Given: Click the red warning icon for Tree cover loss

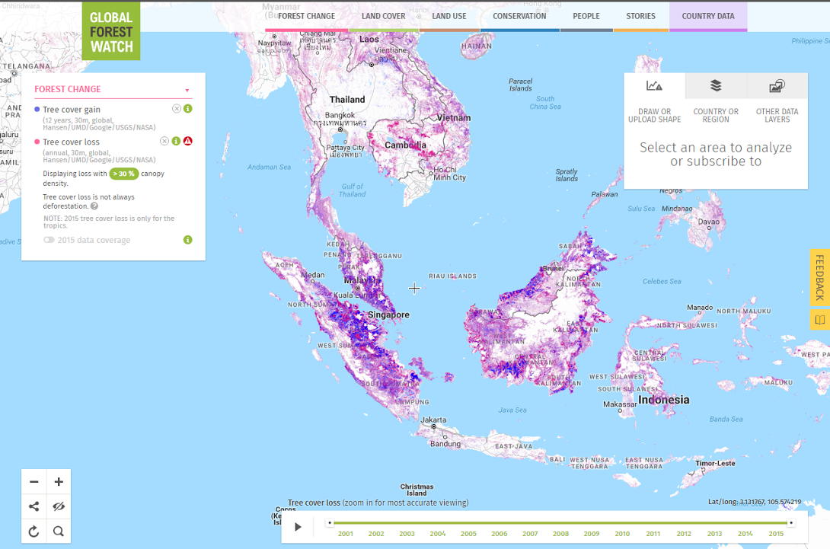Looking at the screenshot, I should pos(187,141).
